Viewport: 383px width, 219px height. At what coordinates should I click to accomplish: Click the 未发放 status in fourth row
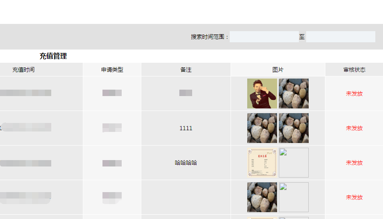[354, 197]
